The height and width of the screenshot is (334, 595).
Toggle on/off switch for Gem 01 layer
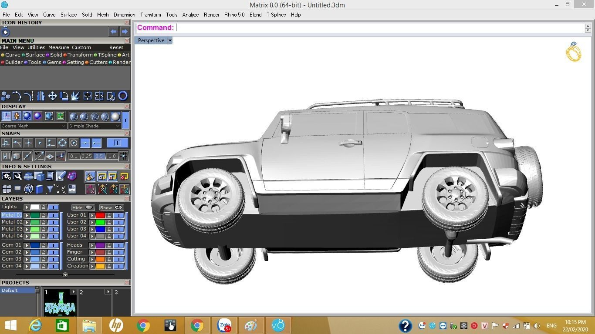[53, 245]
